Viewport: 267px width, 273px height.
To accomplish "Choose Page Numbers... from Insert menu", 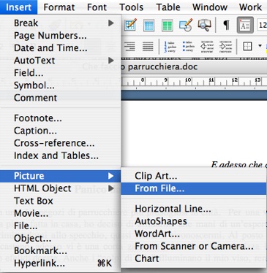I will pos(61,36).
